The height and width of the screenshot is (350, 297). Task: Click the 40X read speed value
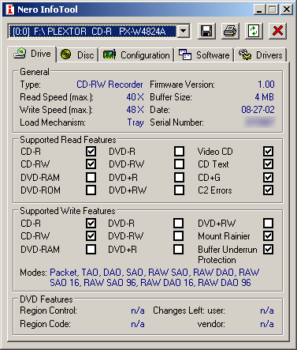(x=135, y=97)
